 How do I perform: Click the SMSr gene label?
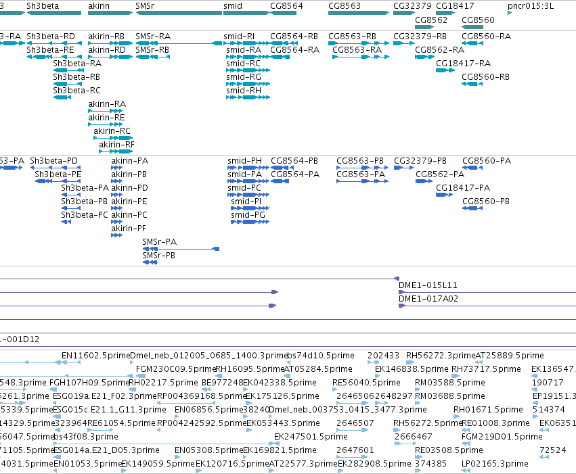[145, 6]
